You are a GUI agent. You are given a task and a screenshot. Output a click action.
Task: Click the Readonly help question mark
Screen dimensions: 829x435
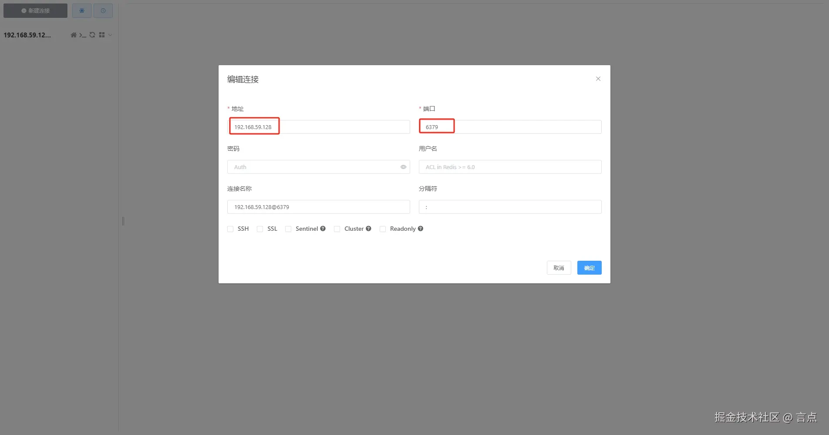[420, 229]
